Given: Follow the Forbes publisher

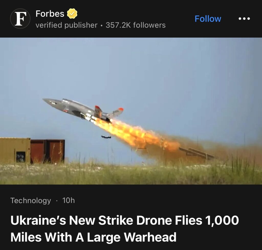Looking at the screenshot, I should 208,19.
